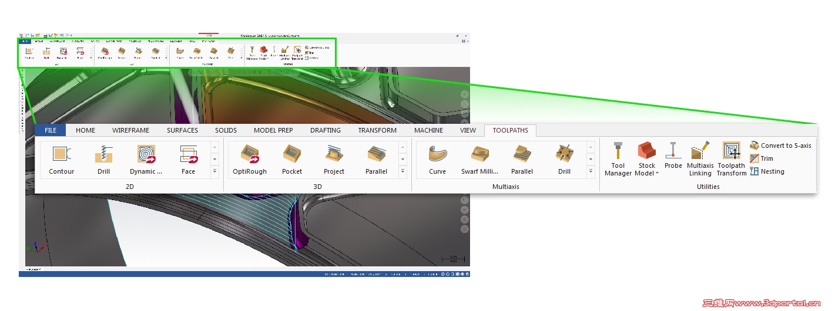Open the FILE tab in enlarged ribbon
Image resolution: width=832 pixels, height=311 pixels.
tap(51, 130)
